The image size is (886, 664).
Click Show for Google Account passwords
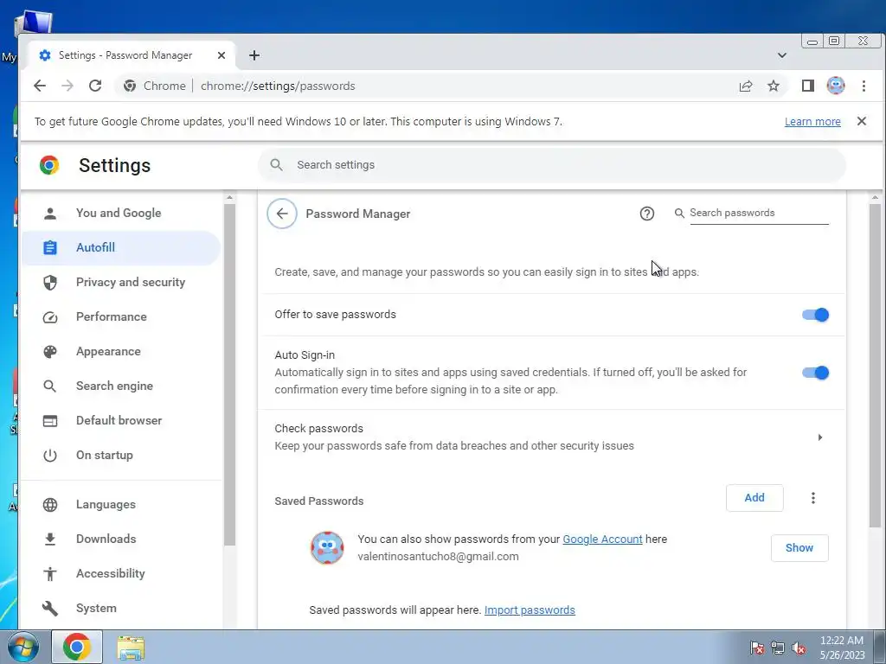[x=799, y=547]
